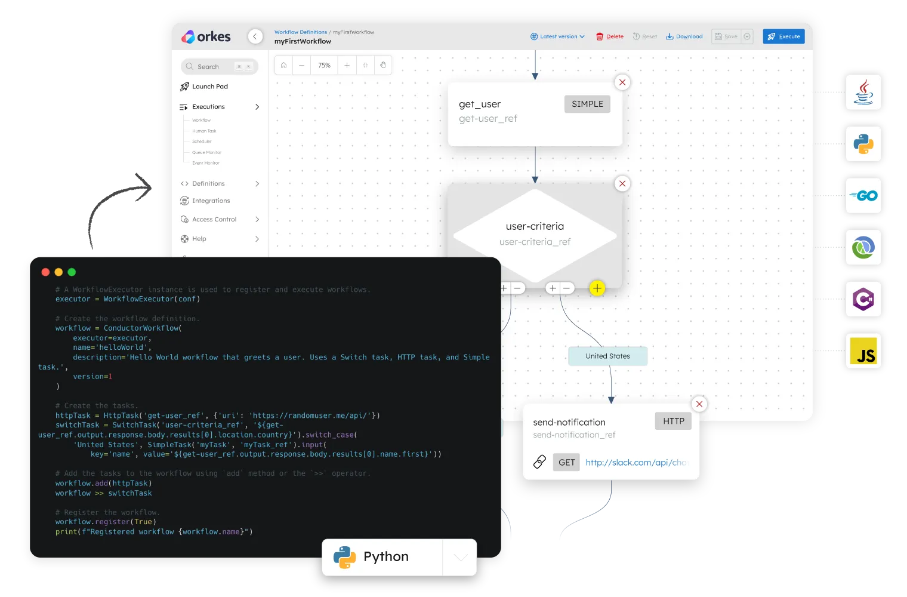Select the Python logo icon in the language list
The image size is (907, 597).
coord(863,144)
